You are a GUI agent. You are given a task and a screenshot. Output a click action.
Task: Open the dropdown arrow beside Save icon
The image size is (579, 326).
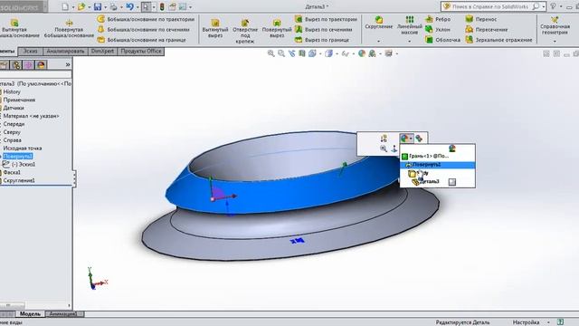coord(105,7)
